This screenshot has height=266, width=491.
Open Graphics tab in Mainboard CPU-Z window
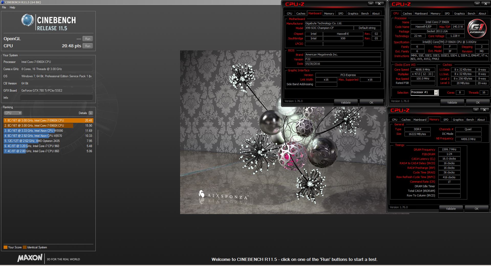coord(353,14)
